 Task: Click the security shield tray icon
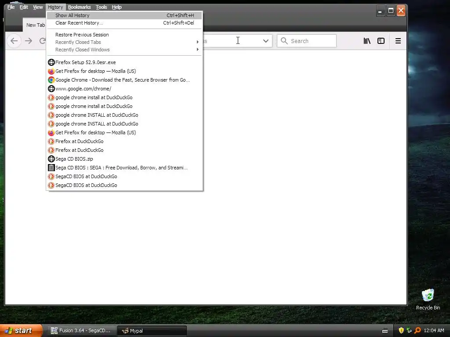pyautogui.click(x=401, y=330)
